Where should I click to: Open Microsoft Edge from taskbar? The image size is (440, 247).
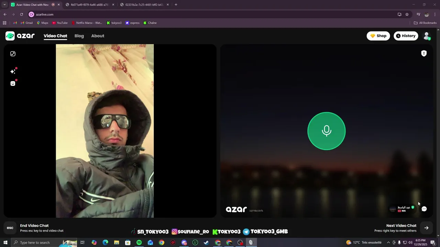point(105,243)
